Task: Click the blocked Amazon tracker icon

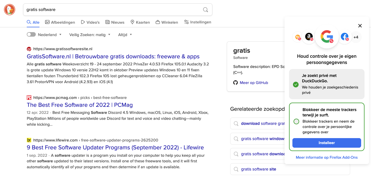Action: click(x=309, y=37)
